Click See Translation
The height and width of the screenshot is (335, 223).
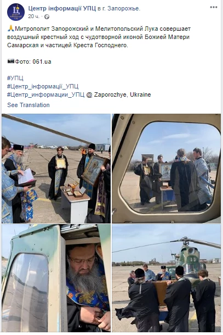pos(28,105)
